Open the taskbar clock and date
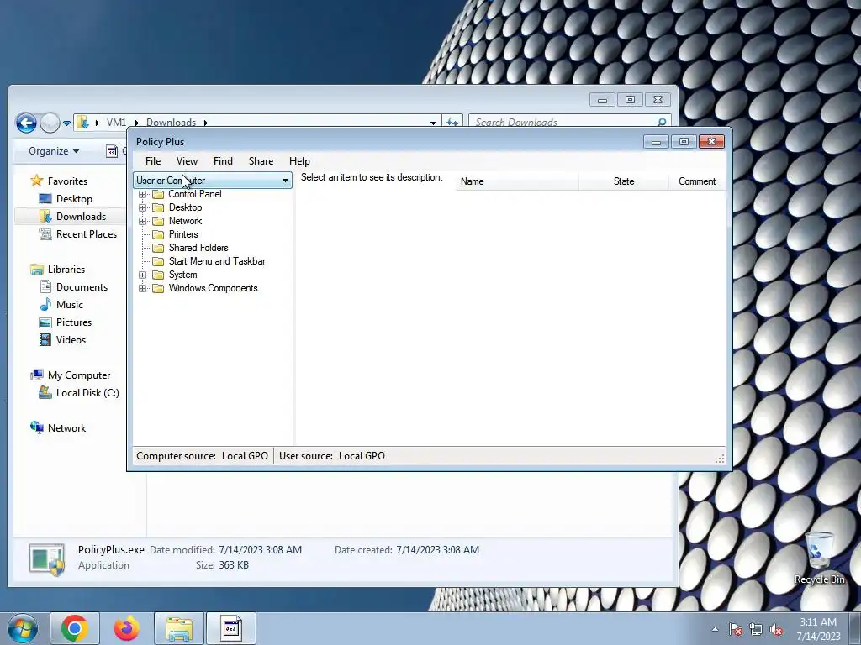Screen dimensions: 861x645 tap(818, 629)
